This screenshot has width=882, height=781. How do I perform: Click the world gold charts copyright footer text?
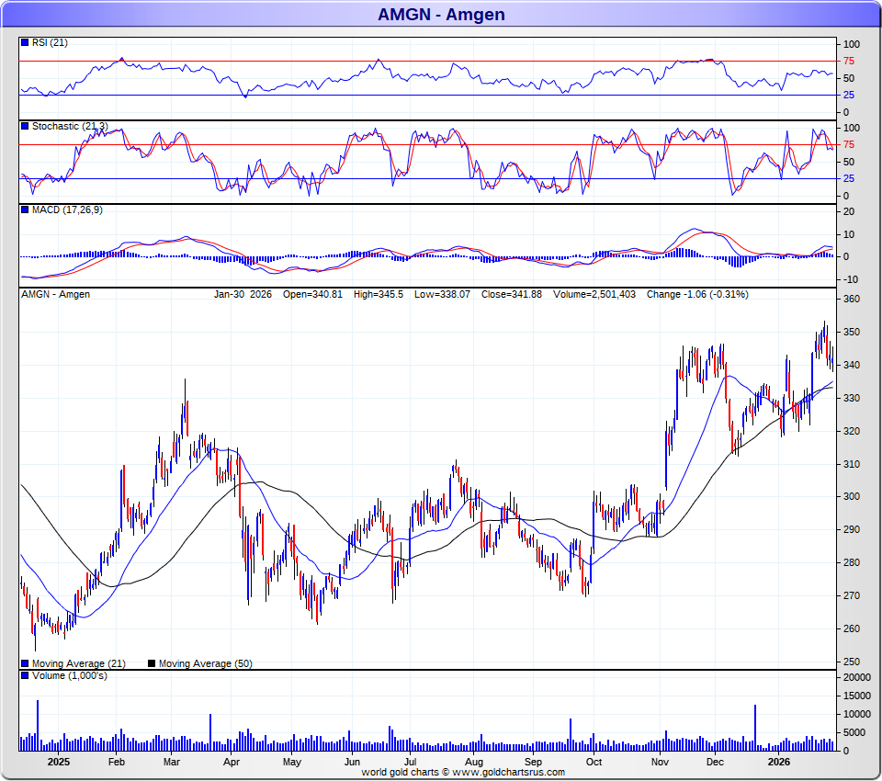pyautogui.click(x=463, y=772)
